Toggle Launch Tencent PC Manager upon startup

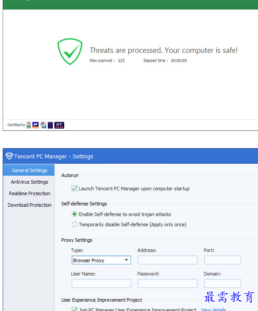pos(75,188)
